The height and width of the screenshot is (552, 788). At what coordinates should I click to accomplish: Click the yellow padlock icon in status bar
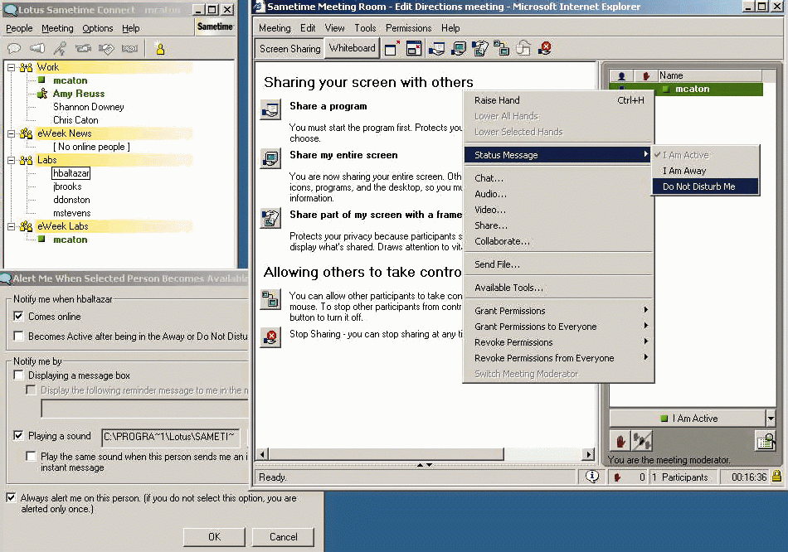tap(776, 476)
